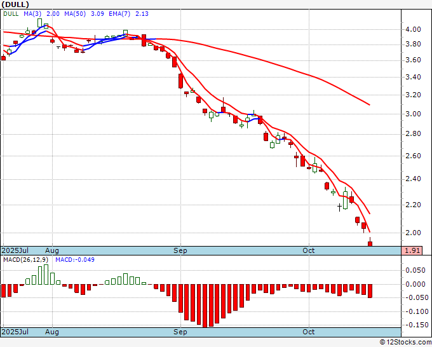Click the 4.00 price axis label
This screenshot has width=432, height=347.
[413, 29]
